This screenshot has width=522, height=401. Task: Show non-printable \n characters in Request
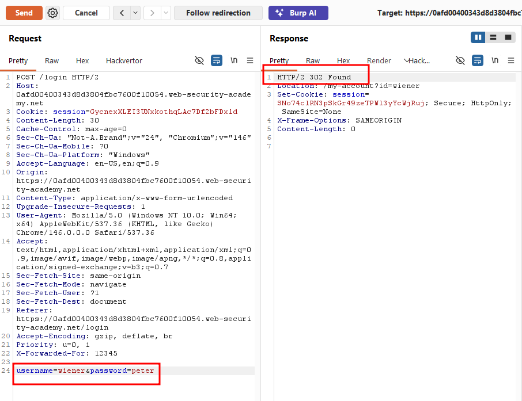coord(234,60)
